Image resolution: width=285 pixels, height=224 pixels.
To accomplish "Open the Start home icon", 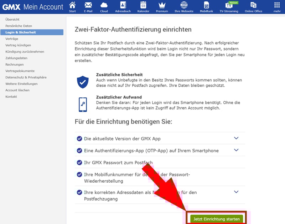I will [72, 5].
